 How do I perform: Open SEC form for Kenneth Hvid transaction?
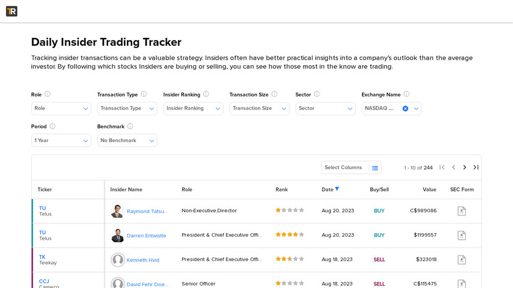click(462, 259)
